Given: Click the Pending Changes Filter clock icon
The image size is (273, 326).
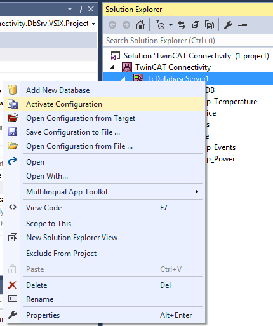Looking at the screenshot, I should point(161,25).
